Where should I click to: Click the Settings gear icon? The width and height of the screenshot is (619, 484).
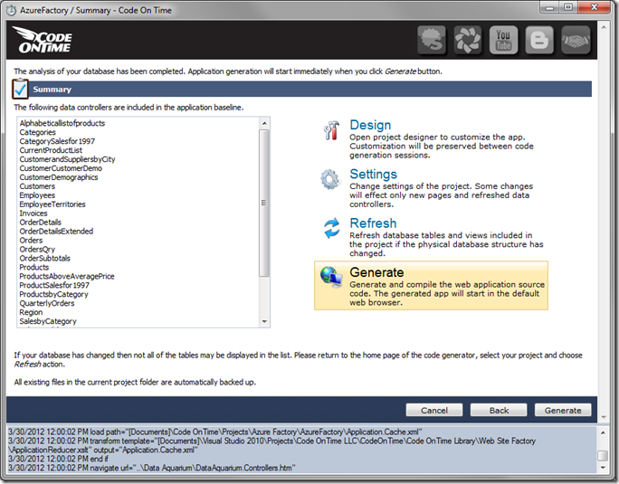pyautogui.click(x=330, y=179)
